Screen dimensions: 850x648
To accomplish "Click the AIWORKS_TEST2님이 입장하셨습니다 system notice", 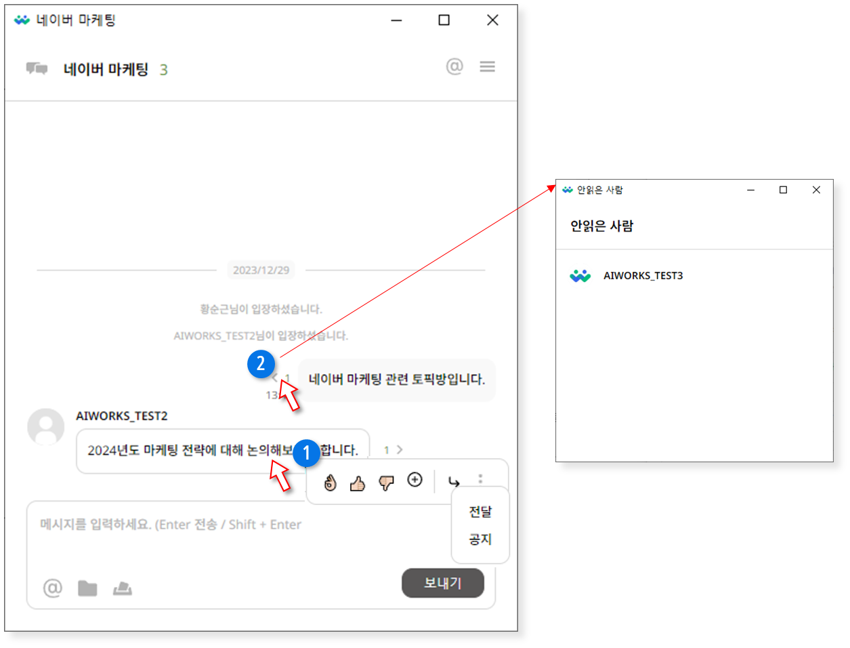I will (x=261, y=336).
